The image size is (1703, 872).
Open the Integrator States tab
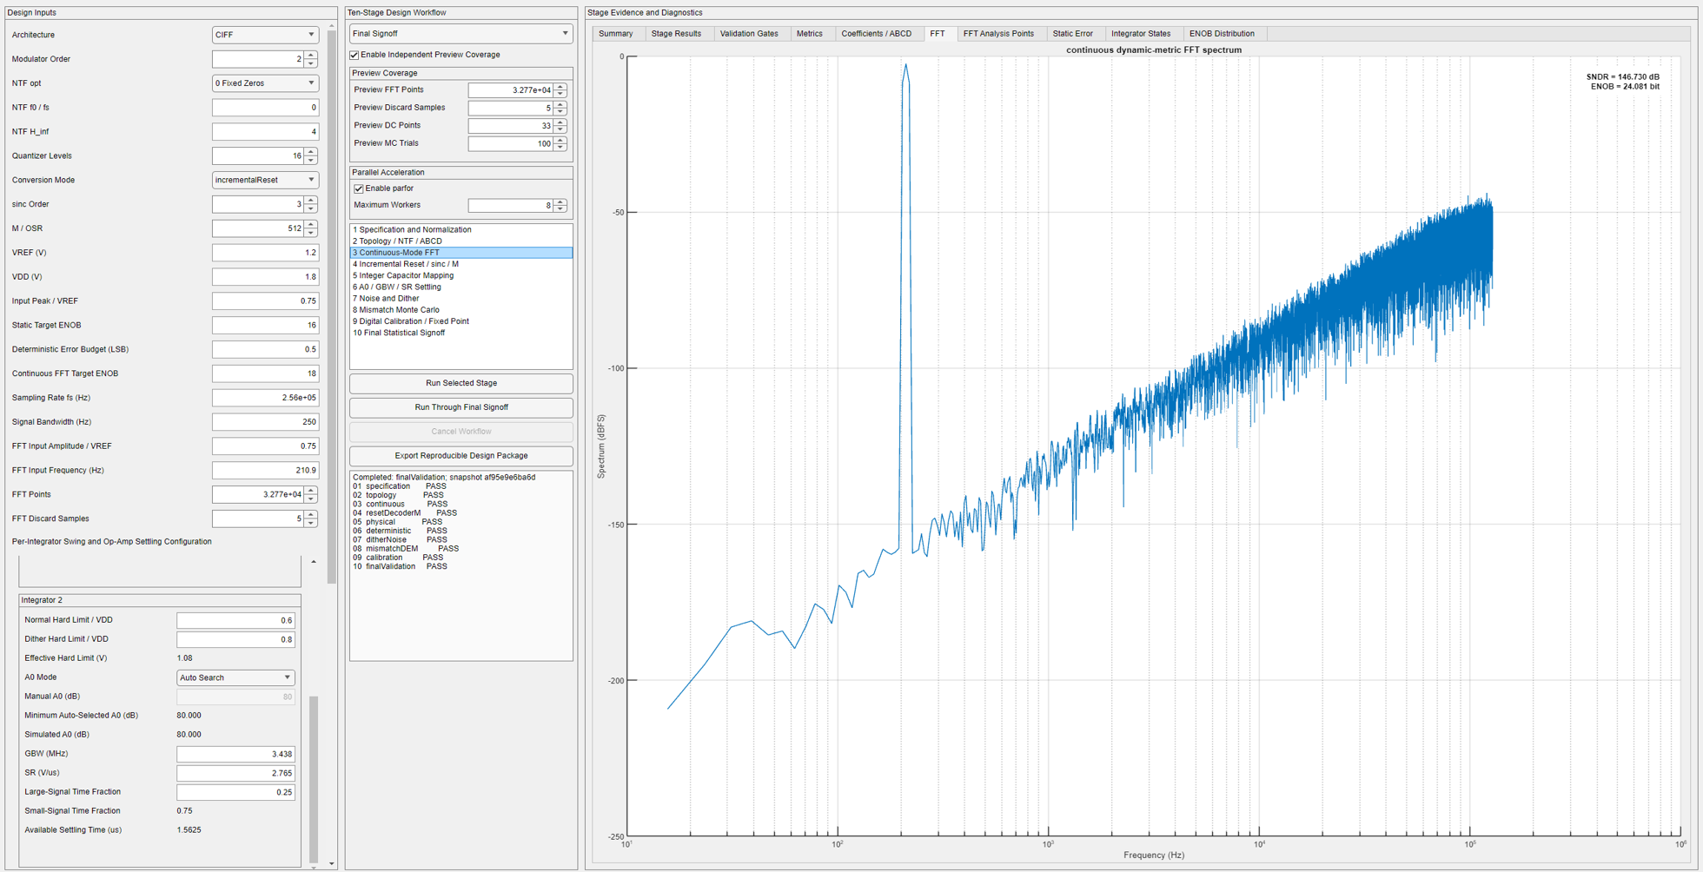(x=1140, y=34)
